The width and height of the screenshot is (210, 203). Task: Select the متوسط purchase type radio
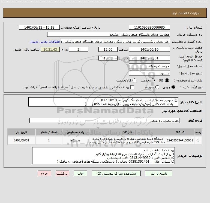[157, 87]
